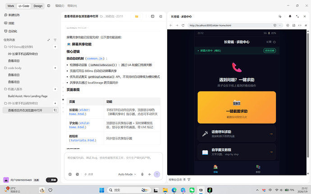Screen dimensions: 311x194
Task: Add a task to code body folder
Action: click(55, 68)
